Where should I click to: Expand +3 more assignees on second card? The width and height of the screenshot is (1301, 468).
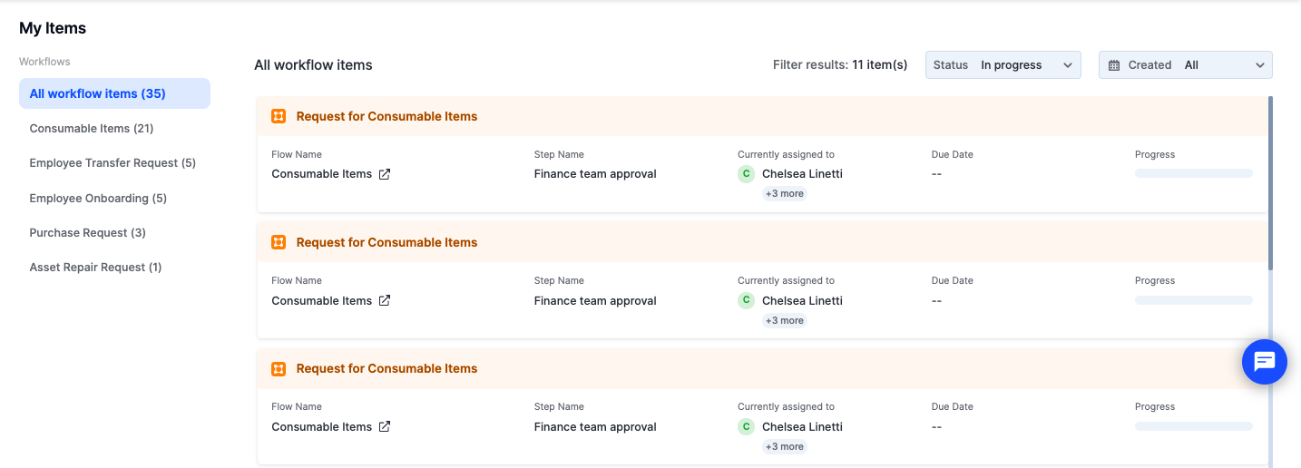[x=785, y=320]
